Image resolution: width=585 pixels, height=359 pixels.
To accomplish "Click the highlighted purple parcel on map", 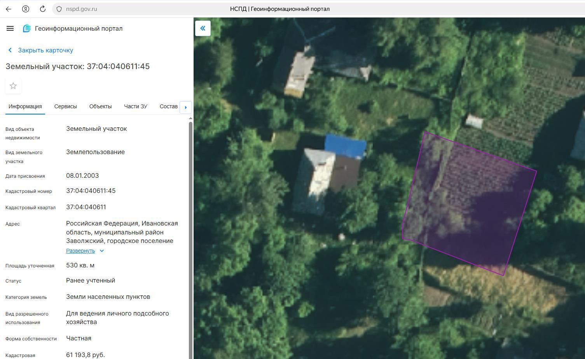I will coord(470,204).
